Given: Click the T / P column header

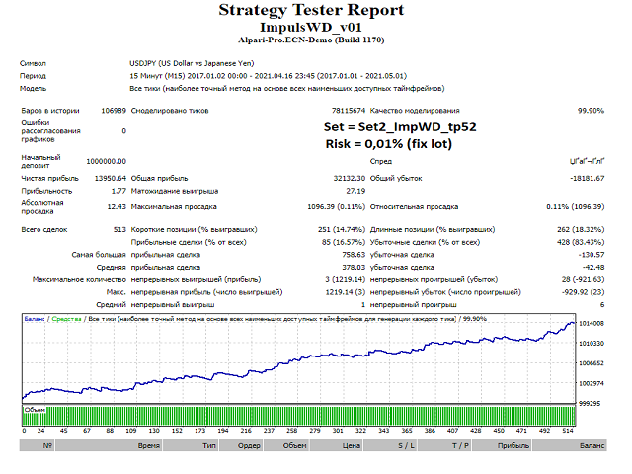Looking at the screenshot, I should point(460,447).
